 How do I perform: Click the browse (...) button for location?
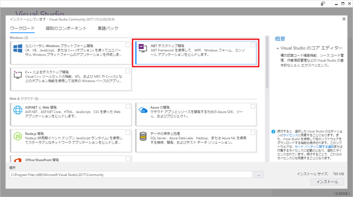click(259, 175)
